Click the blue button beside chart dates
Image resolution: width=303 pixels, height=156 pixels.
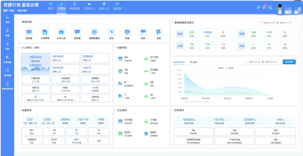[289, 62]
